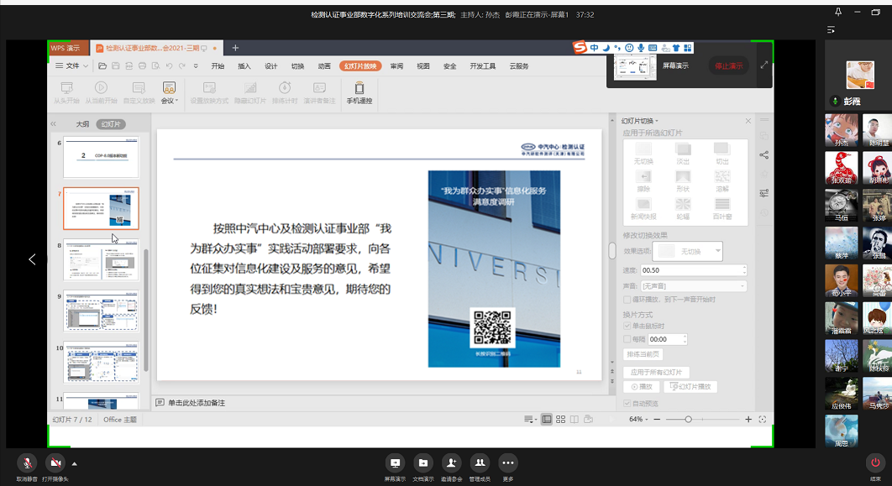Toggle the 每隔 checkbox

pyautogui.click(x=627, y=339)
